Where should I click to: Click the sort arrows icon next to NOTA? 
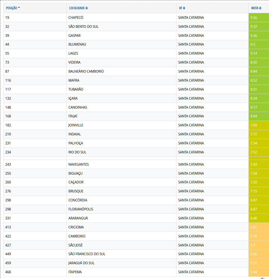[260, 8]
